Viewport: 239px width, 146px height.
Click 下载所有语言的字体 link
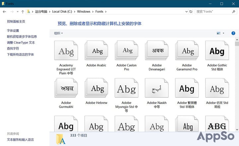coord(21,54)
